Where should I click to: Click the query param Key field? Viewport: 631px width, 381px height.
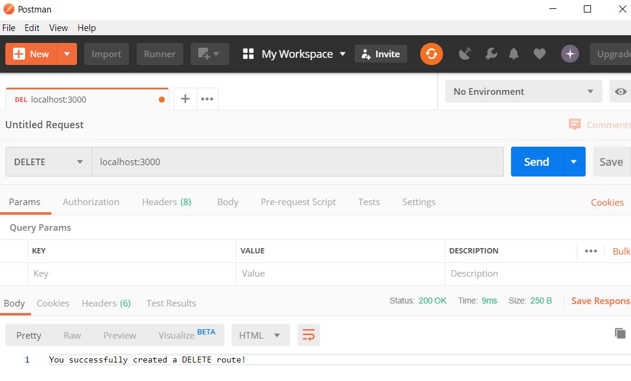click(x=131, y=274)
